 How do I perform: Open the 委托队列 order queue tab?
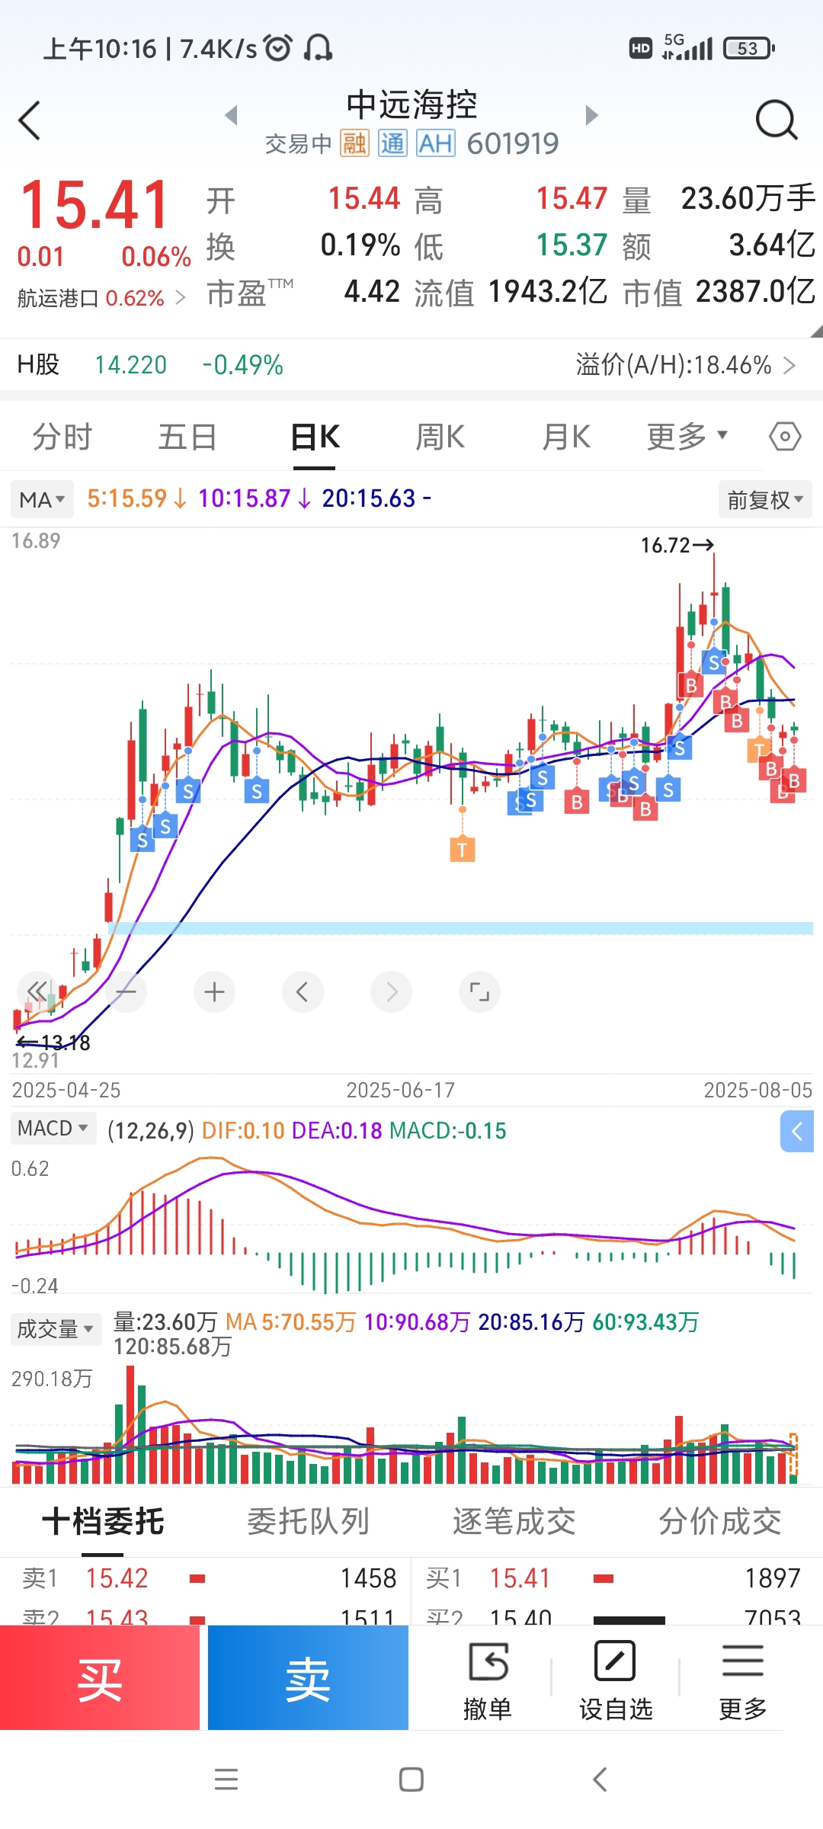pos(309,1522)
